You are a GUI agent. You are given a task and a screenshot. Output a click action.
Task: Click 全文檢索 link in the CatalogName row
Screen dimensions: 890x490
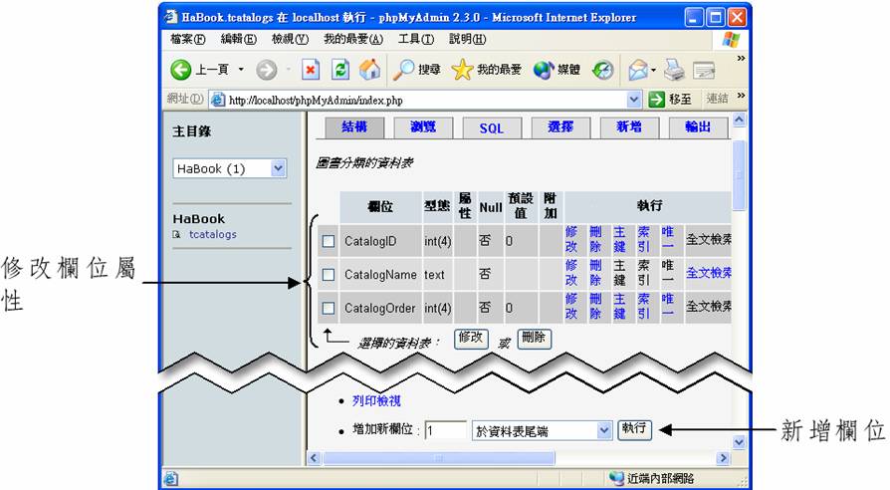pos(709,273)
